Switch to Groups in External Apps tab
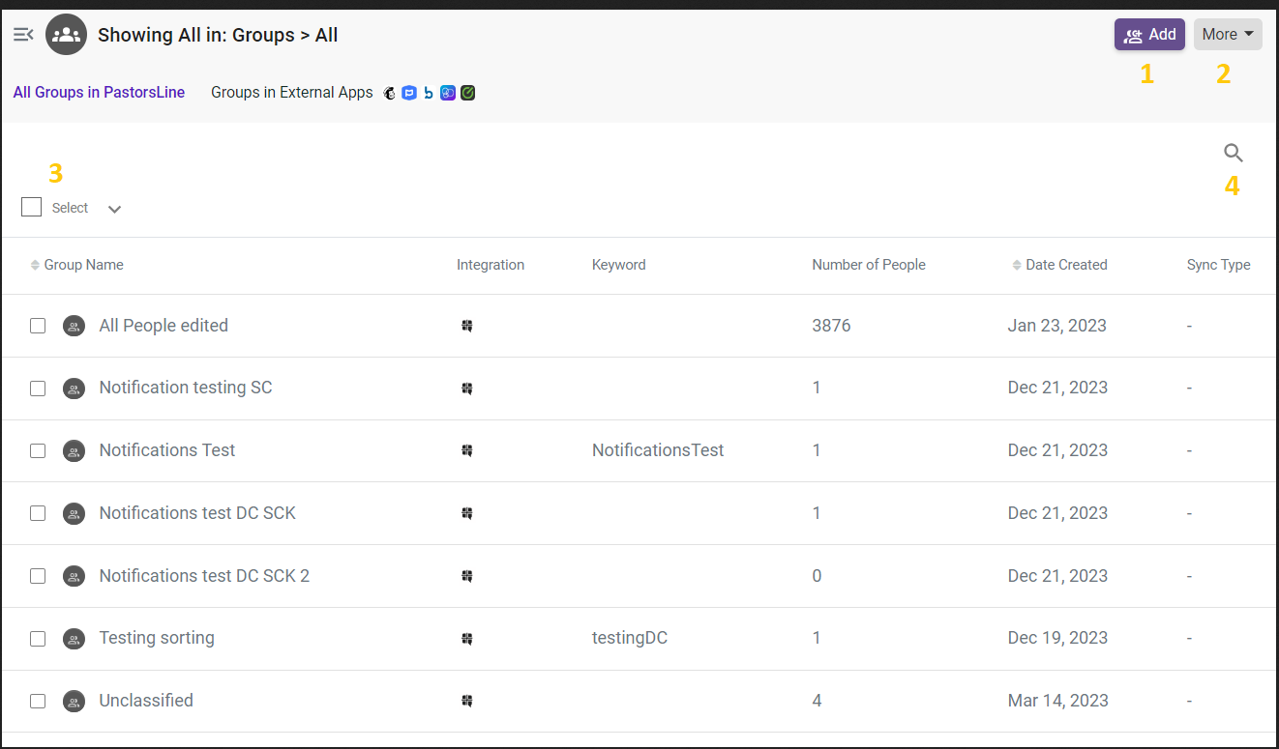1279x749 pixels. tap(292, 93)
